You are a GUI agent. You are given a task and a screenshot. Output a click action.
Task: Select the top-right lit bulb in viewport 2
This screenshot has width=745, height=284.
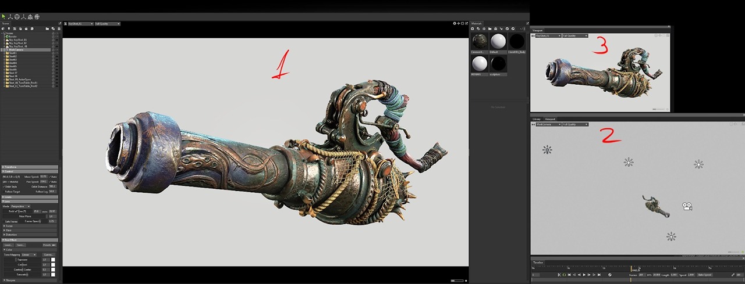pos(698,164)
